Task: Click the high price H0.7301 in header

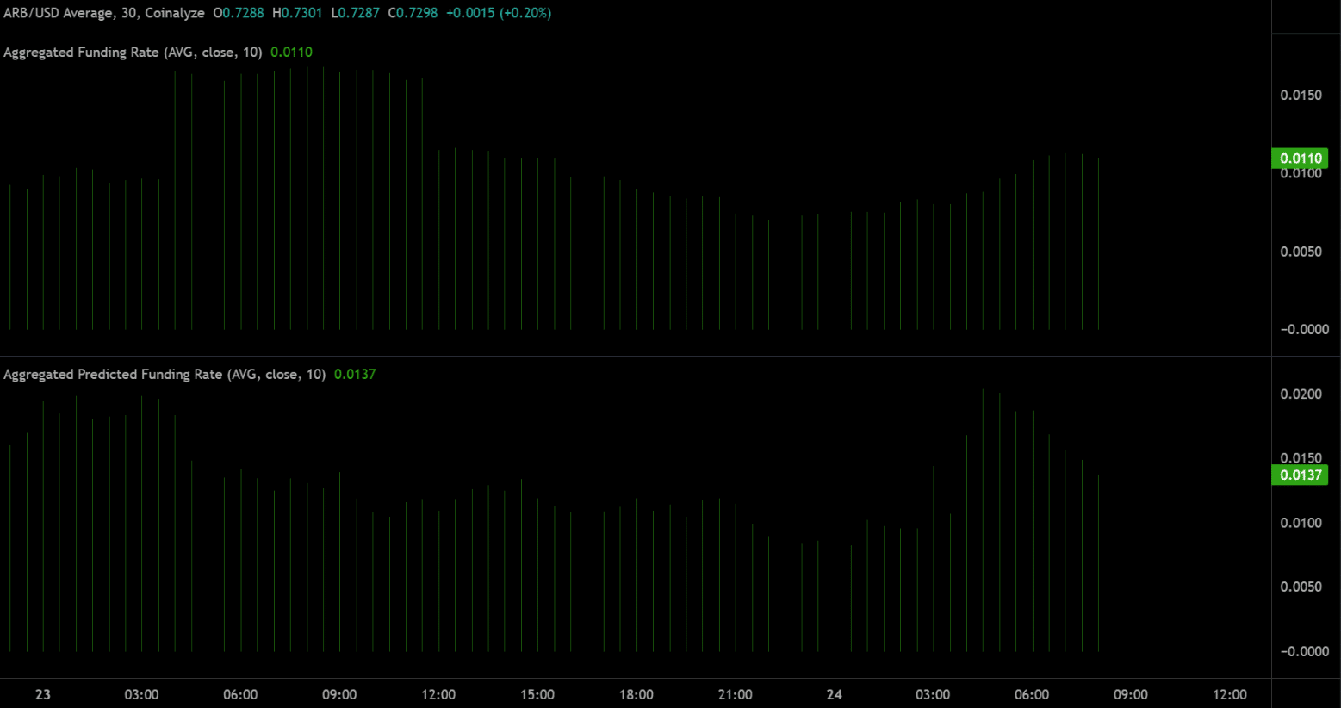Action: pyautogui.click(x=297, y=13)
